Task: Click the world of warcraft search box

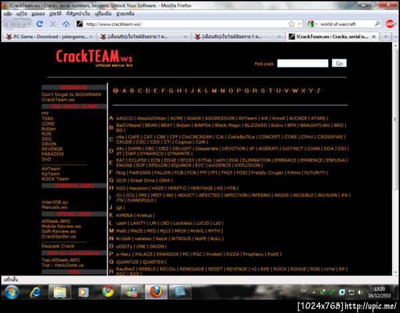Action: pos(346,24)
